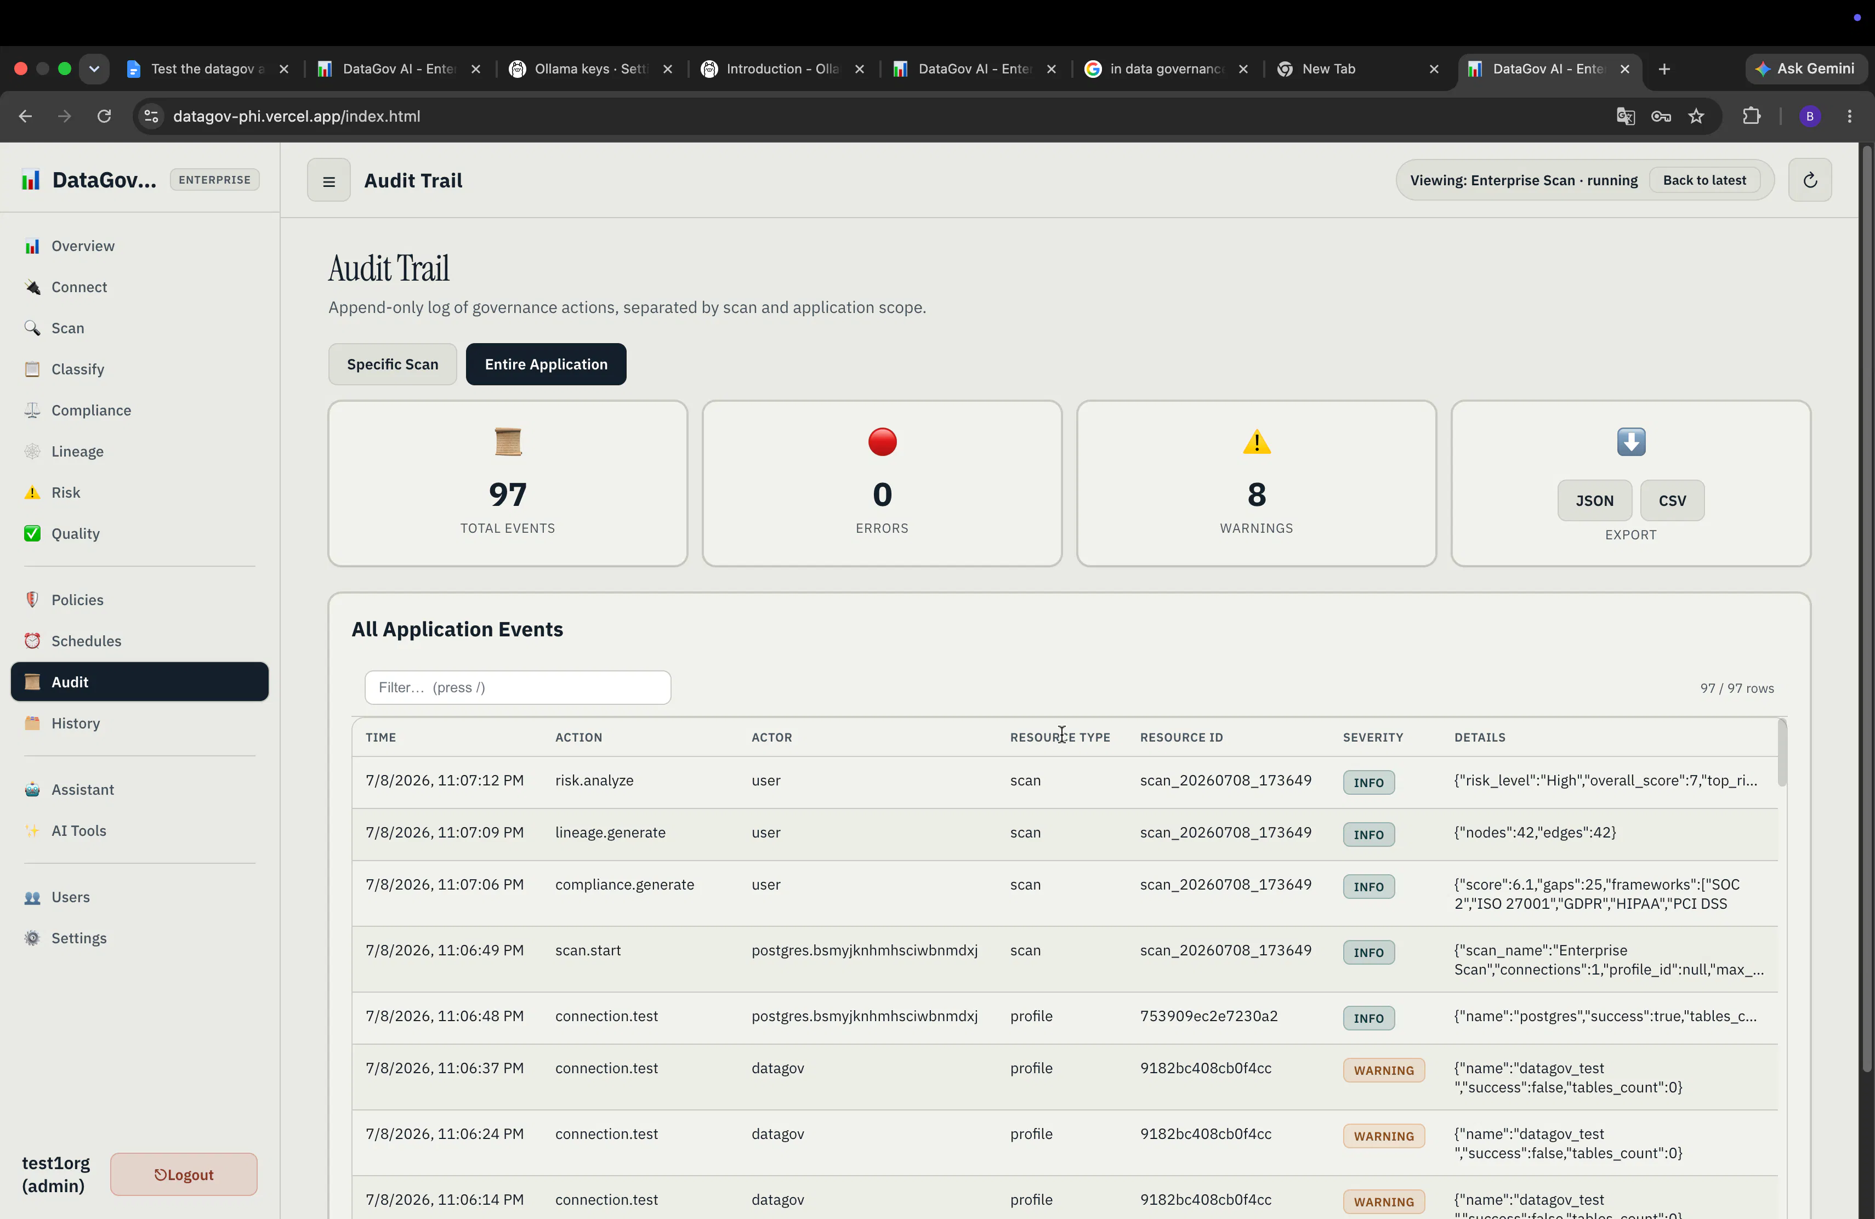Sort by the TIME column header
The image size is (1875, 1219).
(x=380, y=737)
